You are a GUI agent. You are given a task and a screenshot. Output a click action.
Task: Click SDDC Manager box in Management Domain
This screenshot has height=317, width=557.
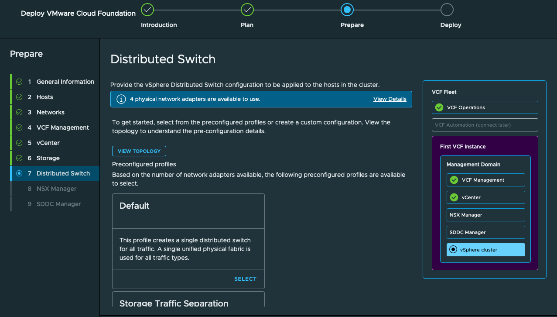click(x=485, y=232)
